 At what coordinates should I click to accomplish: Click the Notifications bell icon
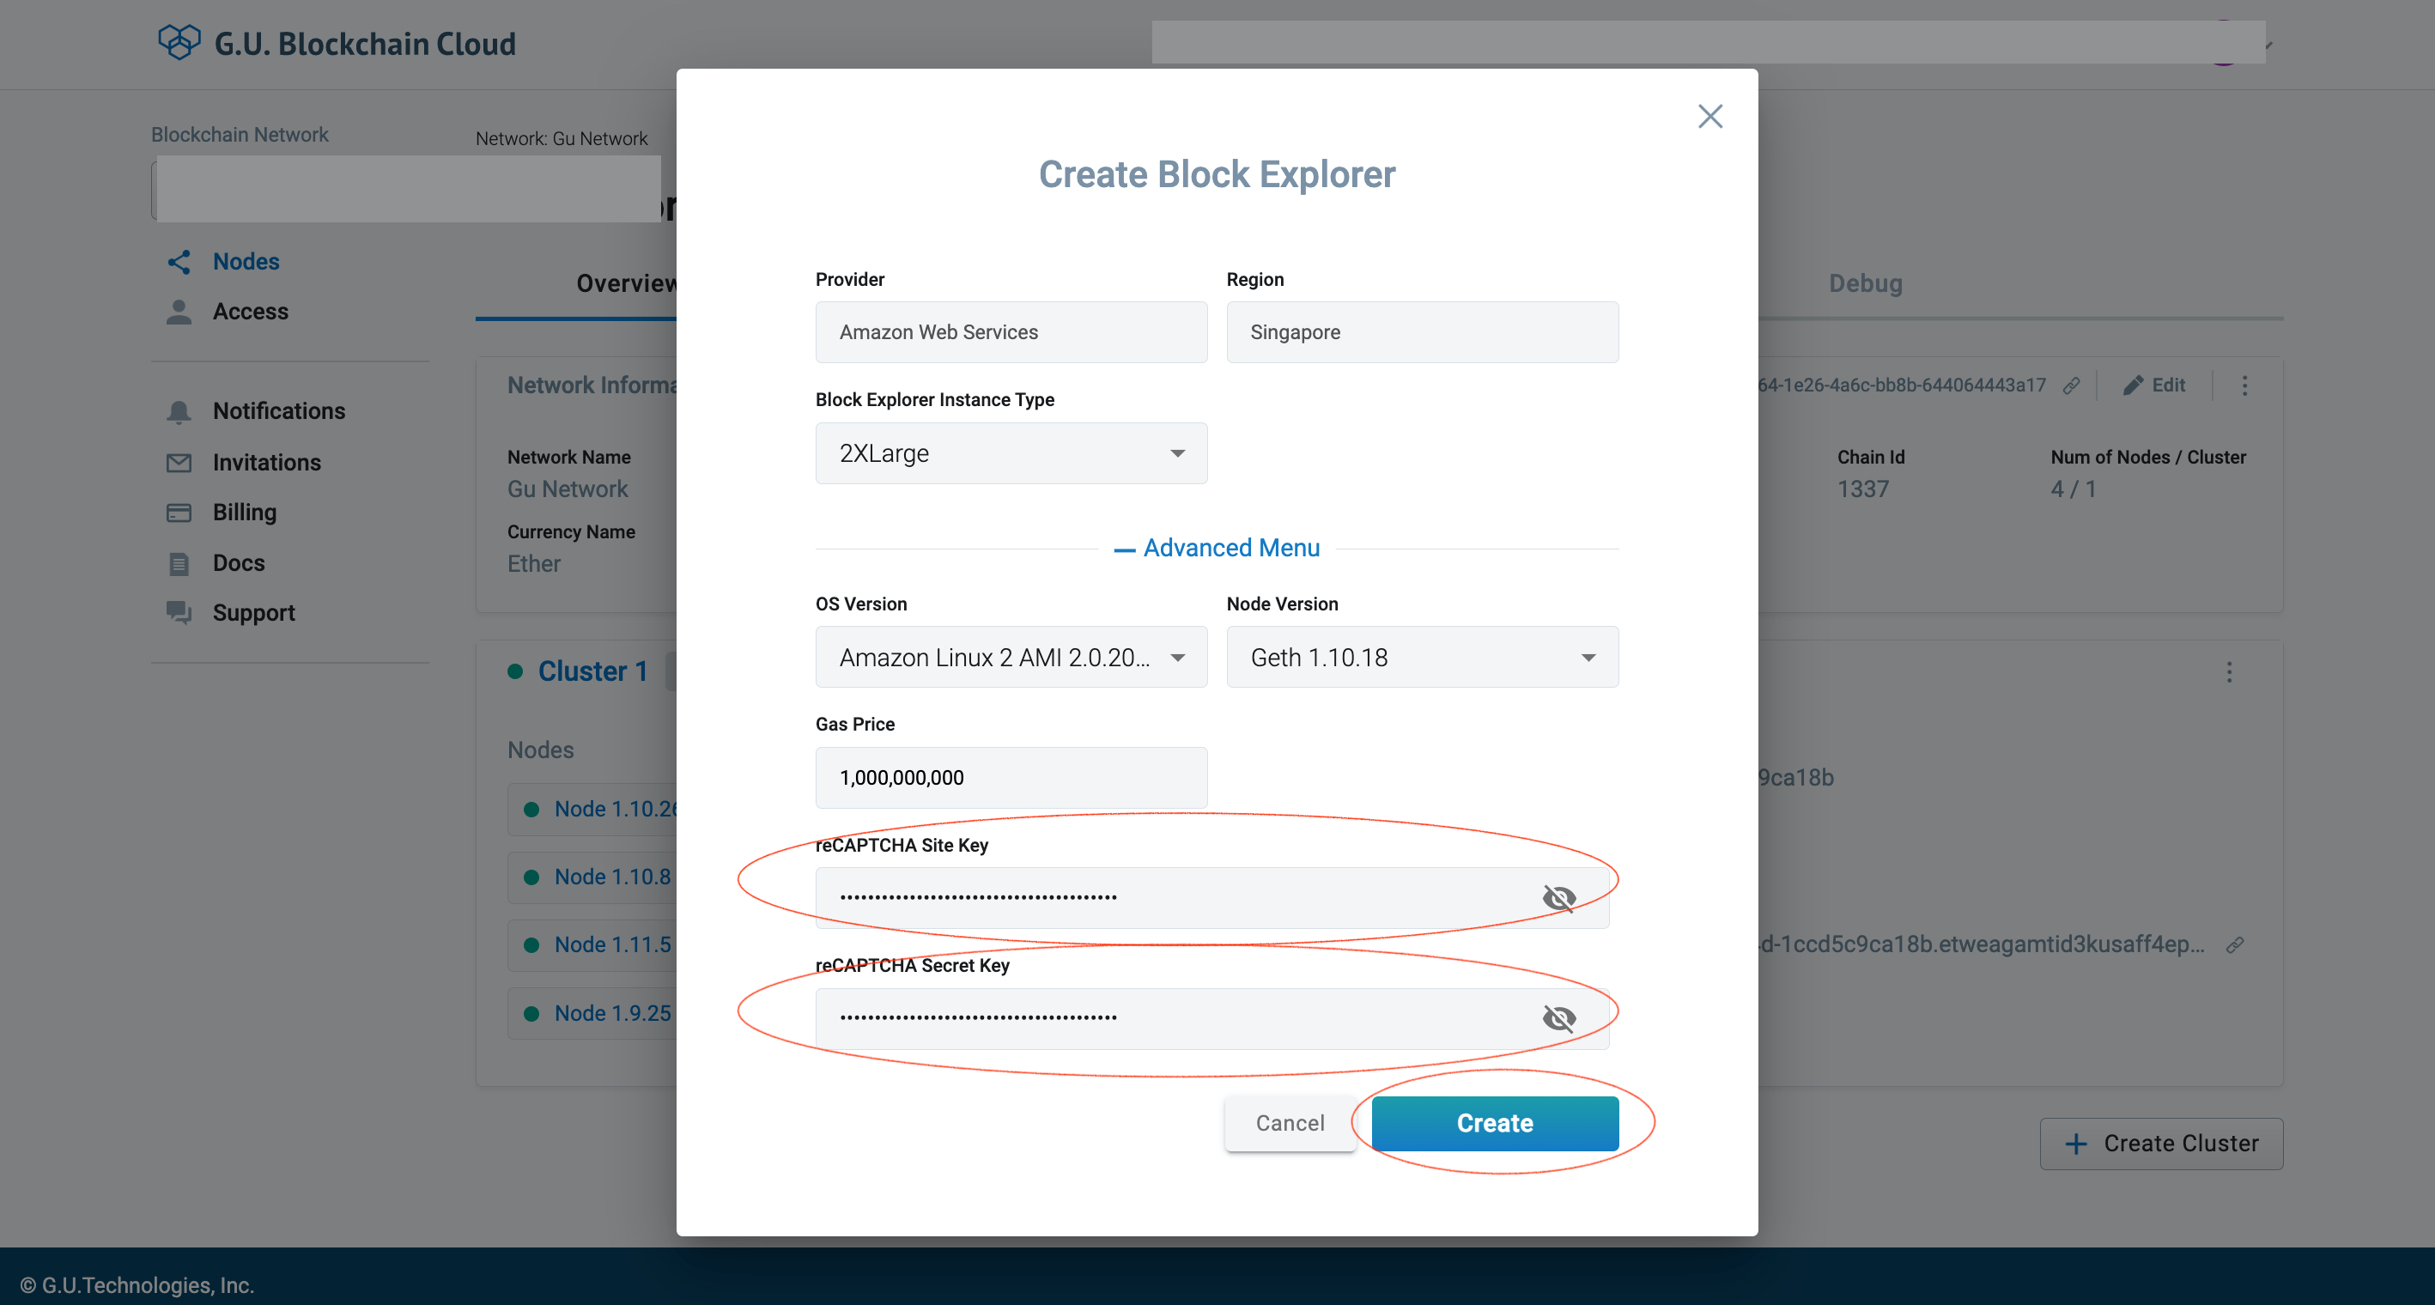click(x=179, y=411)
